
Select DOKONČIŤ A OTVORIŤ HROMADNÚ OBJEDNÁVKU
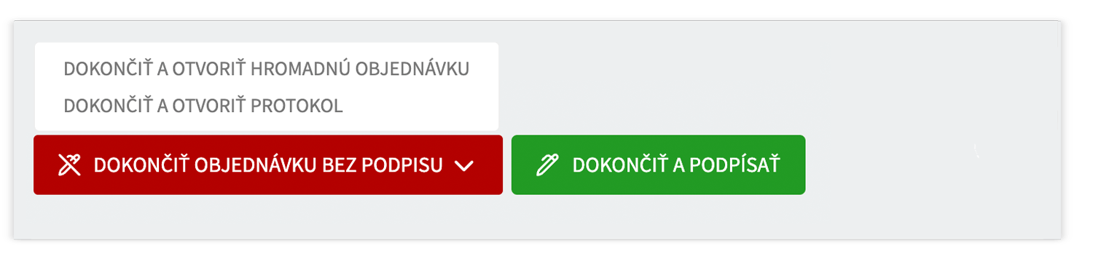coord(267,69)
